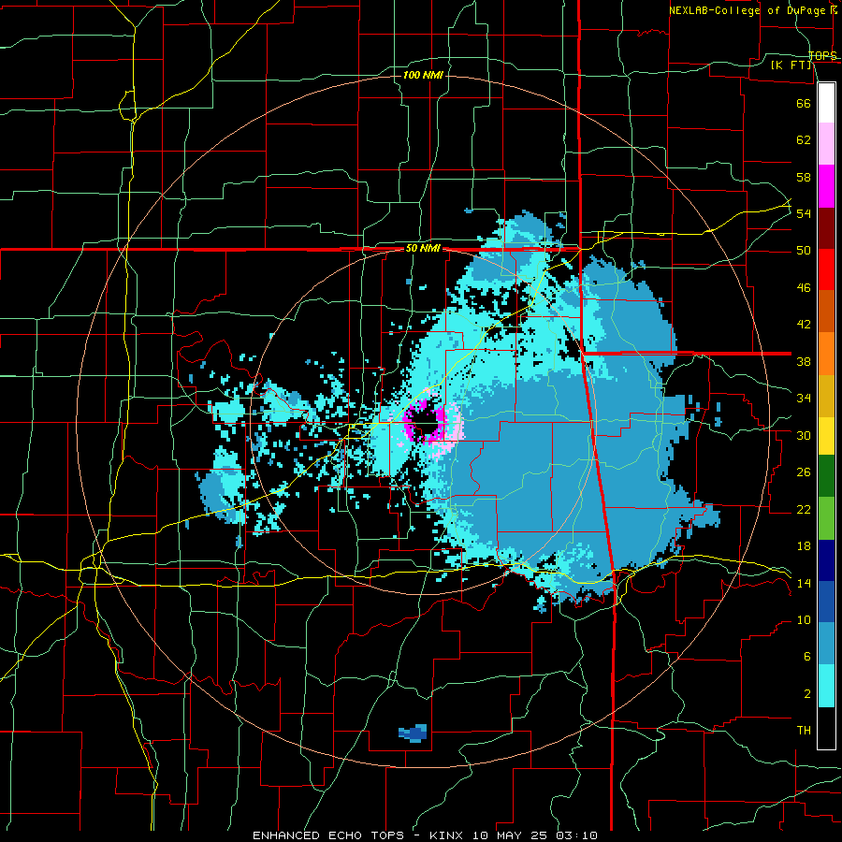Click the "26" scale label
The height and width of the screenshot is (842, 842).
click(804, 472)
